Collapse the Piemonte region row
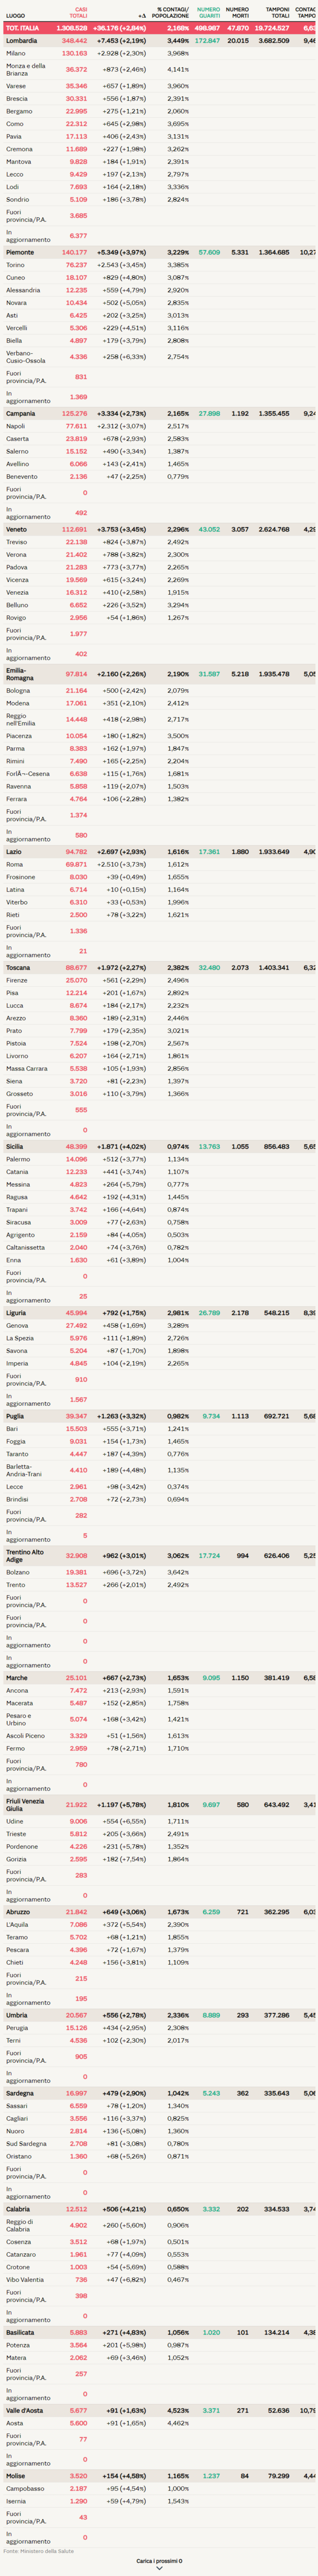 [x=159, y=252]
